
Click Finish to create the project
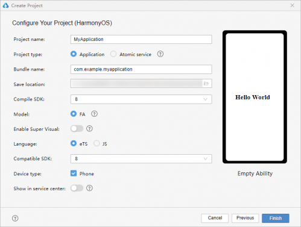[x=276, y=218]
